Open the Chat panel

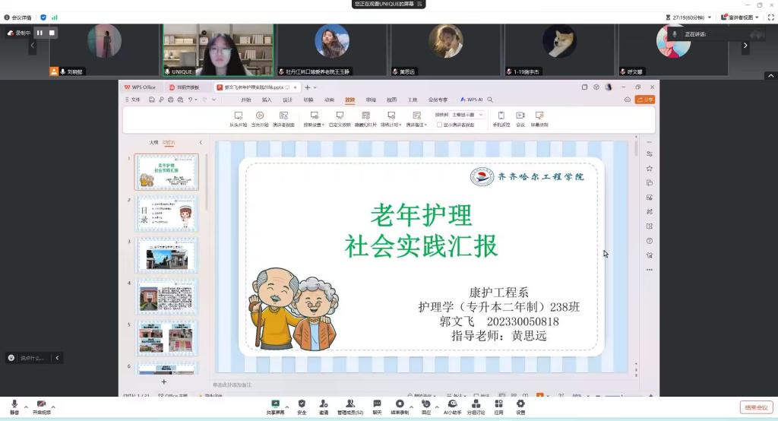click(x=377, y=404)
